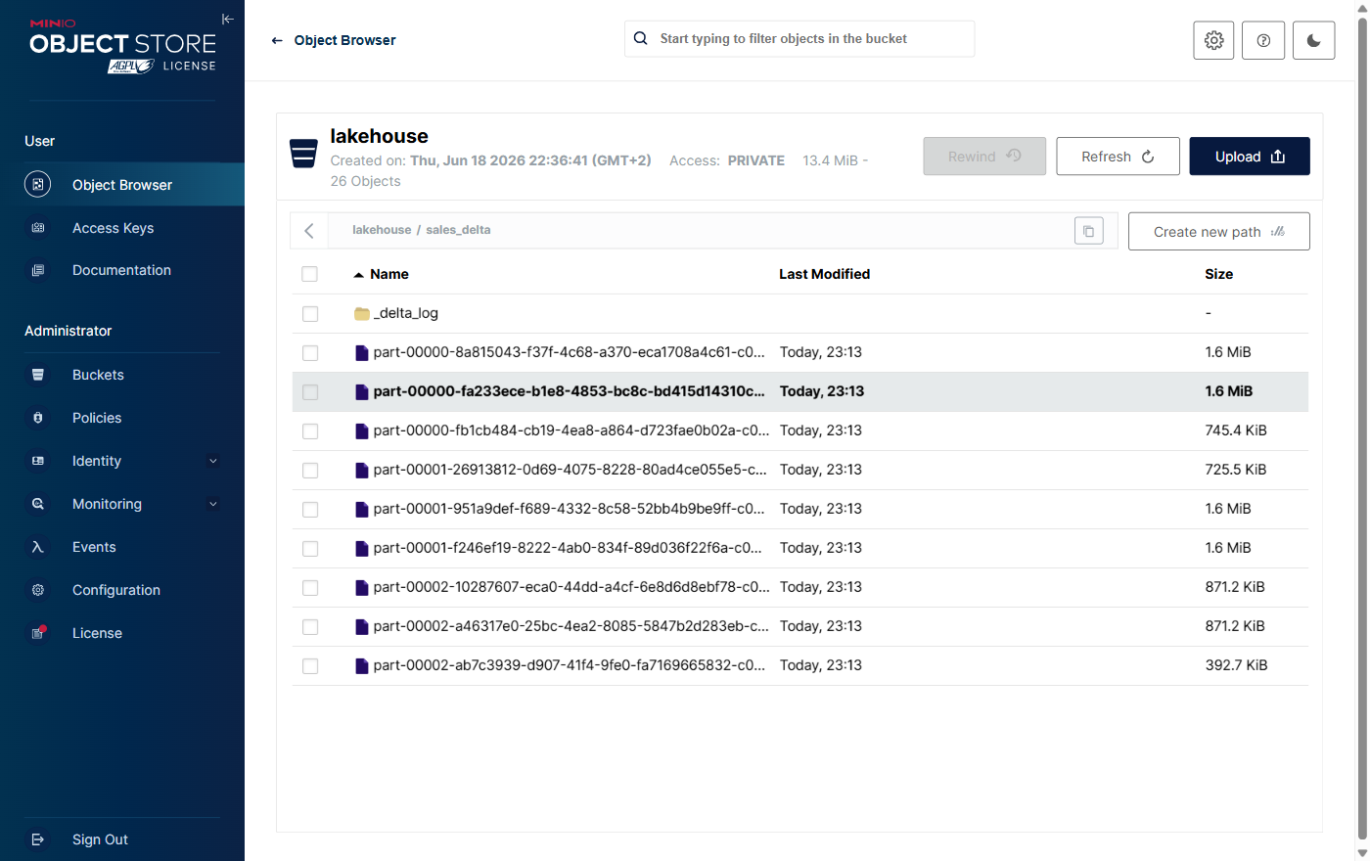Viewport: 1370px width, 861px height.
Task: Check the part-00000-8a815043 checkbox
Action: click(x=310, y=353)
